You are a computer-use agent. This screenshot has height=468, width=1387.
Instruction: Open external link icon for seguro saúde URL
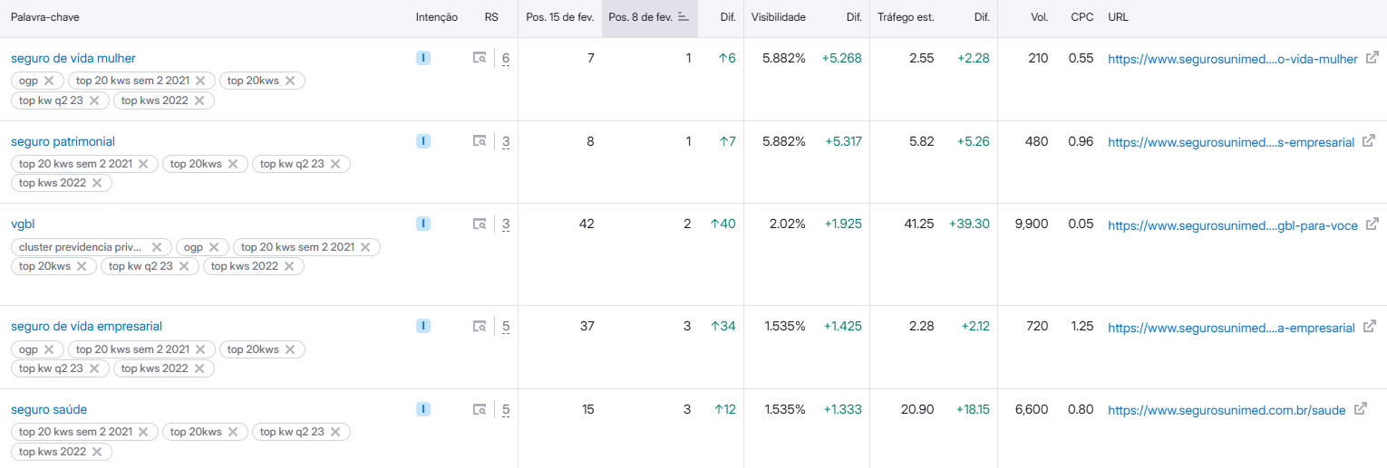(x=1360, y=409)
